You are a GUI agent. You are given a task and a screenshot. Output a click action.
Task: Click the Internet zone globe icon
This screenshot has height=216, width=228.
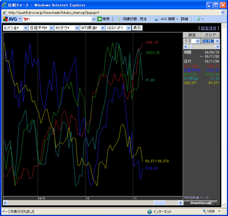150,211
